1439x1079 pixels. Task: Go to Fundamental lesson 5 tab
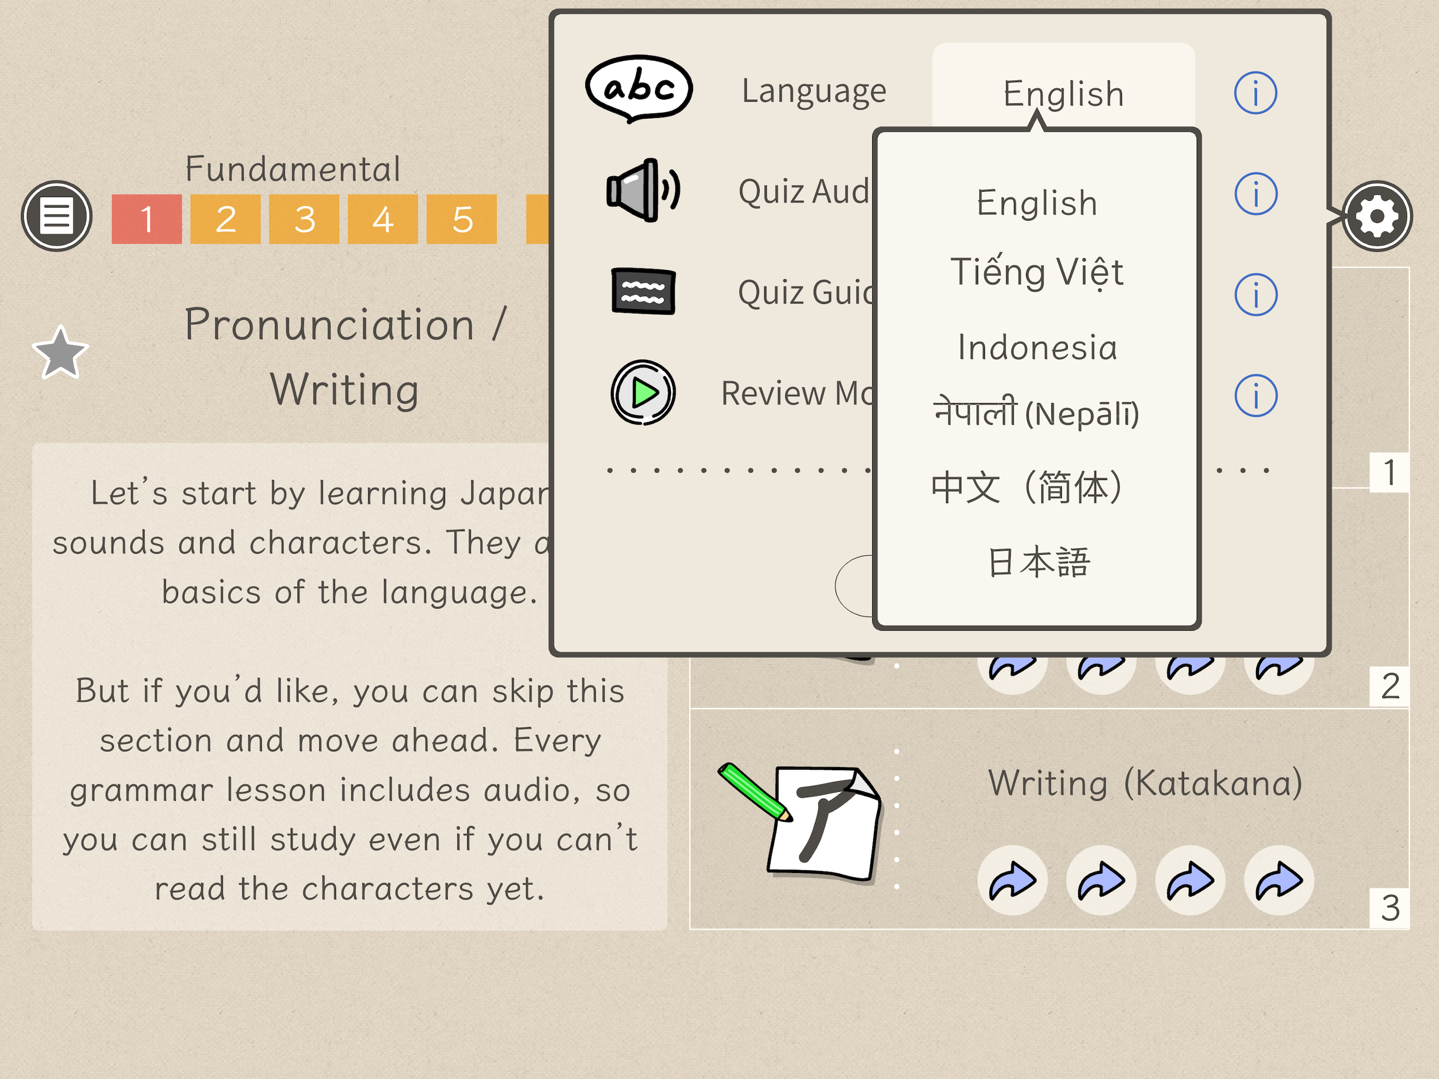click(461, 219)
